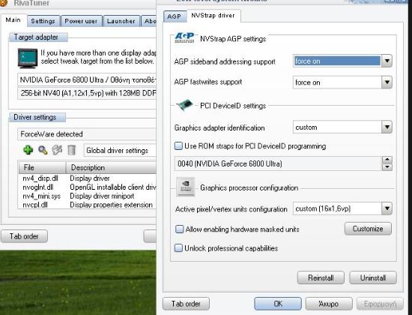Viewport: 412px width, 315px height.
Task: Open the NVIDIA GeForce 6800 Ultra adapter list
Action: (87, 79)
